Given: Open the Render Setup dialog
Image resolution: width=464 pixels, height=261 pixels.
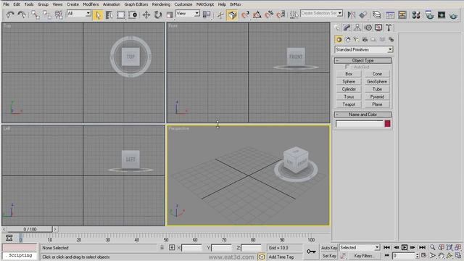Looking at the screenshot, I should tap(429, 14).
